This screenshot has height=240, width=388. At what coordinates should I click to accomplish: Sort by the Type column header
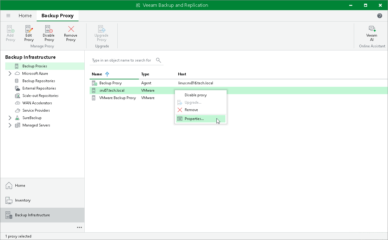[x=145, y=74]
